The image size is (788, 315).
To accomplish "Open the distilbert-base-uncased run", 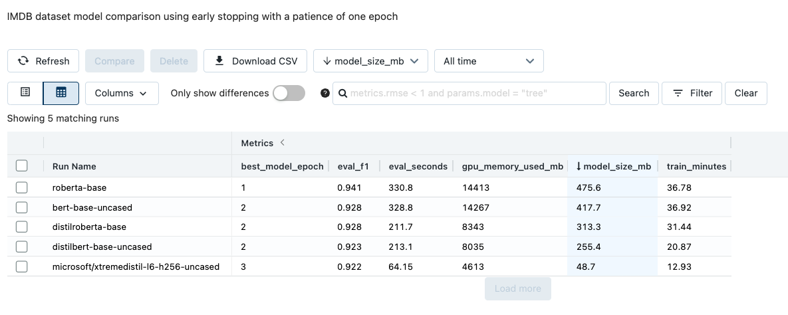I will 102,247.
